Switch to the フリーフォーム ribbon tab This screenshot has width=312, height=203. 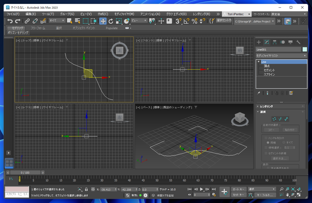38,28
